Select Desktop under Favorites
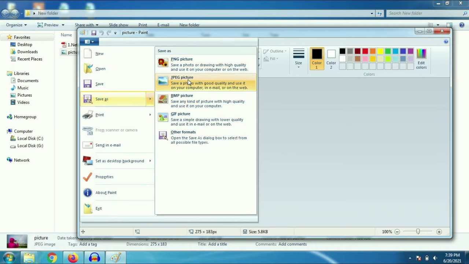This screenshot has height=264, width=469. 25,44
